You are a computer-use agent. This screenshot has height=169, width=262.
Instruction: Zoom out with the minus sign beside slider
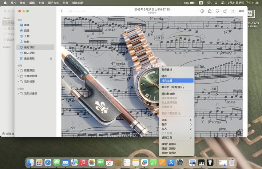[x=67, y=11]
